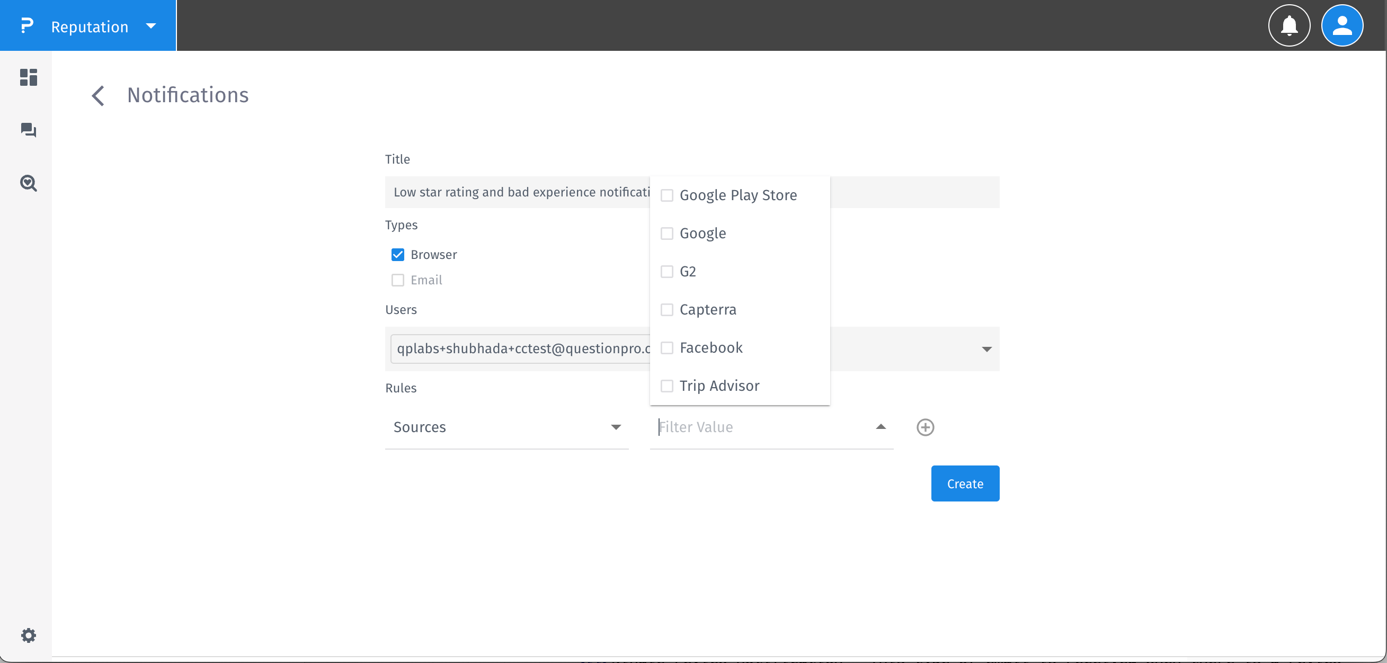Open the review search icon in sidebar
Image resolution: width=1387 pixels, height=663 pixels.
pos(28,183)
